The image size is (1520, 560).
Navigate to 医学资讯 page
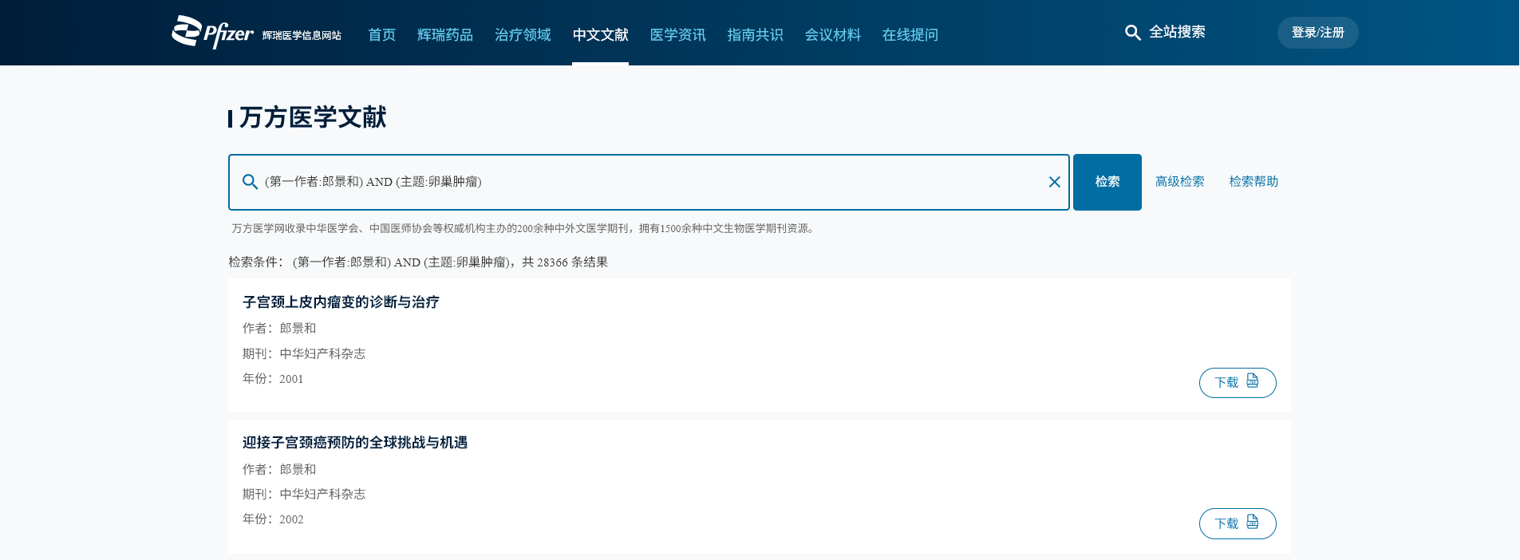677,34
